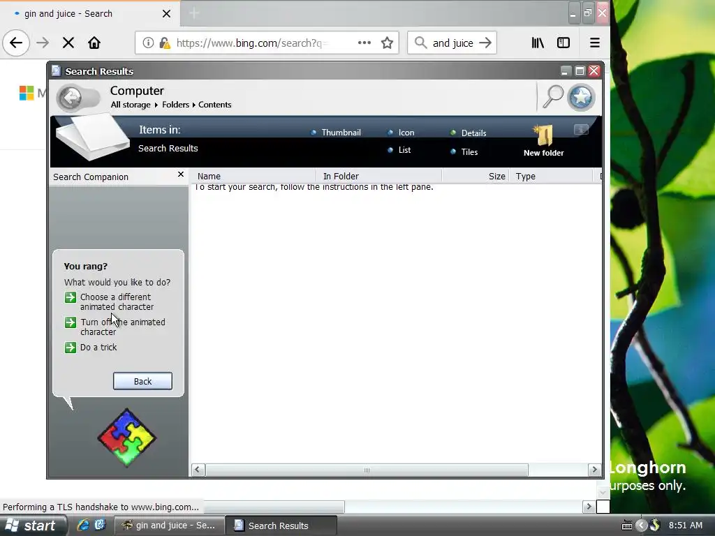The image size is (715, 536).
Task: Click the second quick launch icon
Action: pyautogui.click(x=100, y=525)
